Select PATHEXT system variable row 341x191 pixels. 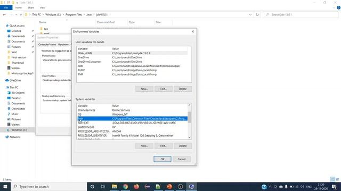point(132,123)
